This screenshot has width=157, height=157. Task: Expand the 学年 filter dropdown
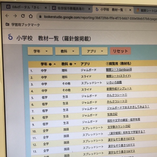click(40, 51)
